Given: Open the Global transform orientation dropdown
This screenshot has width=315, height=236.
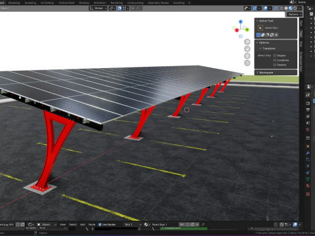Looking at the screenshot, I should click(x=98, y=9).
